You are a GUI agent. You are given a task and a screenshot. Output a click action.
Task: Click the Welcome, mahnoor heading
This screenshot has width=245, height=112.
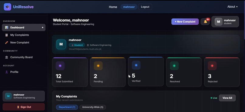71,20
